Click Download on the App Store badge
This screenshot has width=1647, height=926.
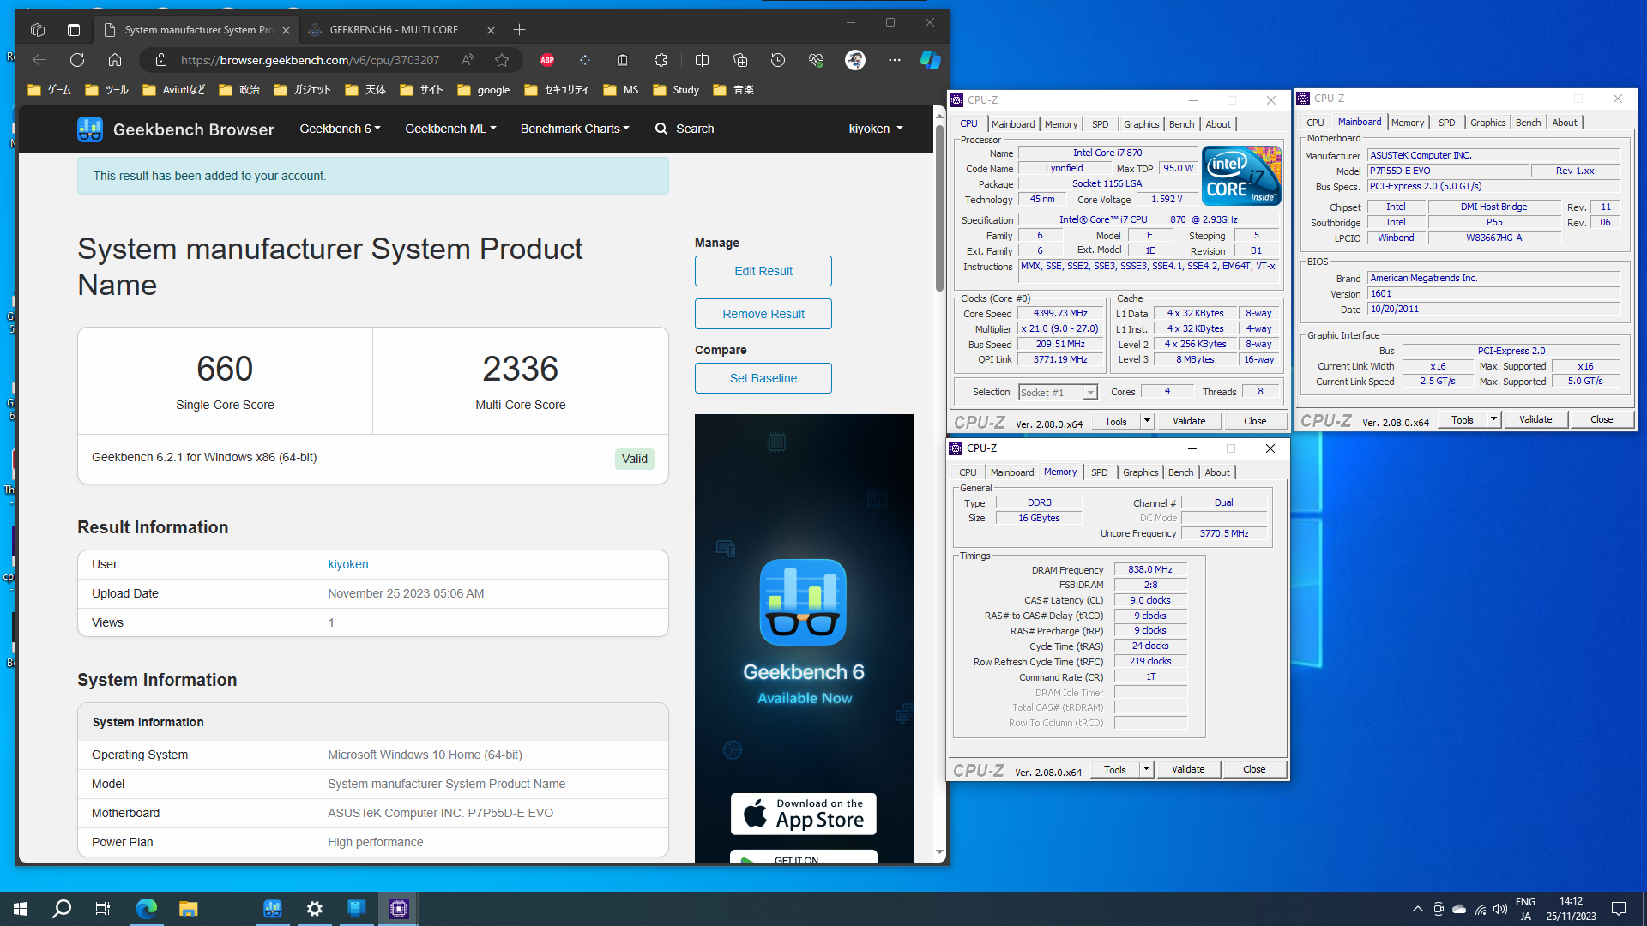click(x=804, y=814)
